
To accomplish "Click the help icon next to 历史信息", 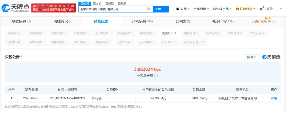I will click(273, 21).
